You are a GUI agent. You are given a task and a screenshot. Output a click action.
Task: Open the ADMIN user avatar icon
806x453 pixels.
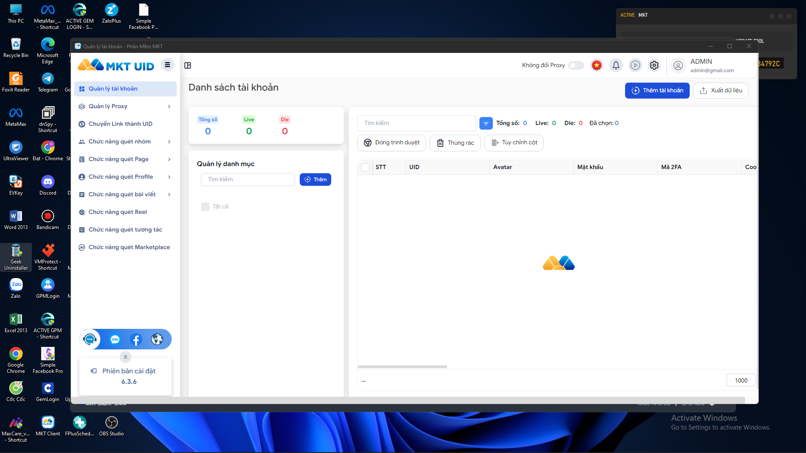(x=678, y=65)
